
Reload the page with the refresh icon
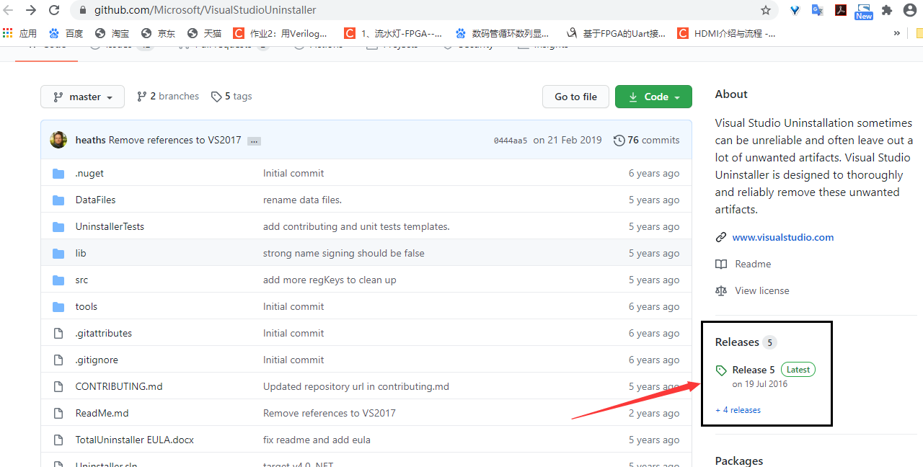pos(54,10)
